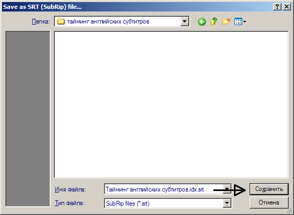This screenshot has height=215, width=294.
Task: Go back with the green arrow icon
Action: coord(202,22)
